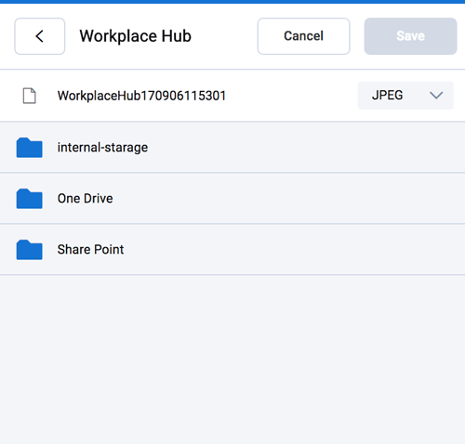Screen dimensions: 465x444
Task: Click empty area of Share Point row
Action: (295, 249)
